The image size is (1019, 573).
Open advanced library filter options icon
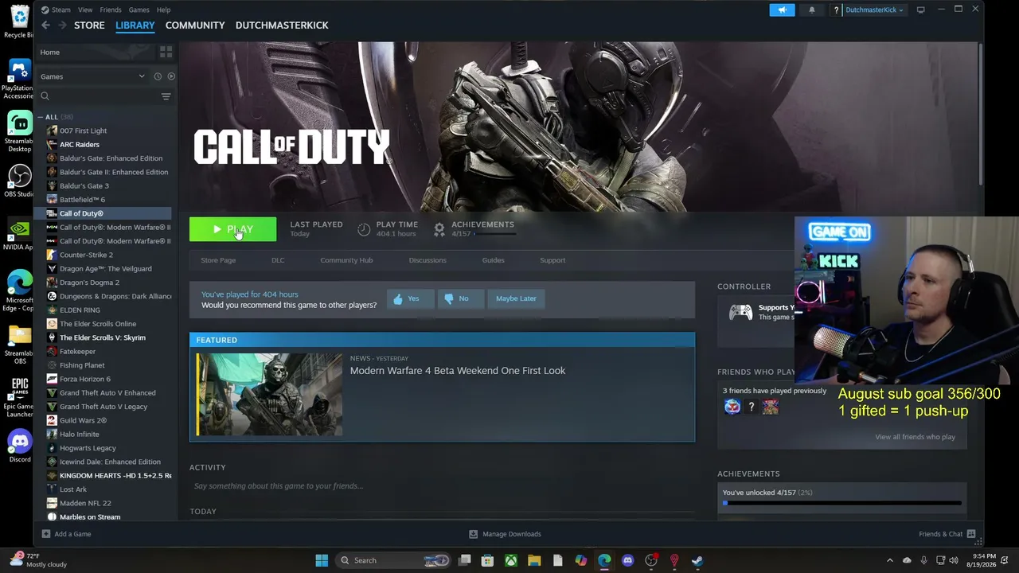(x=166, y=96)
